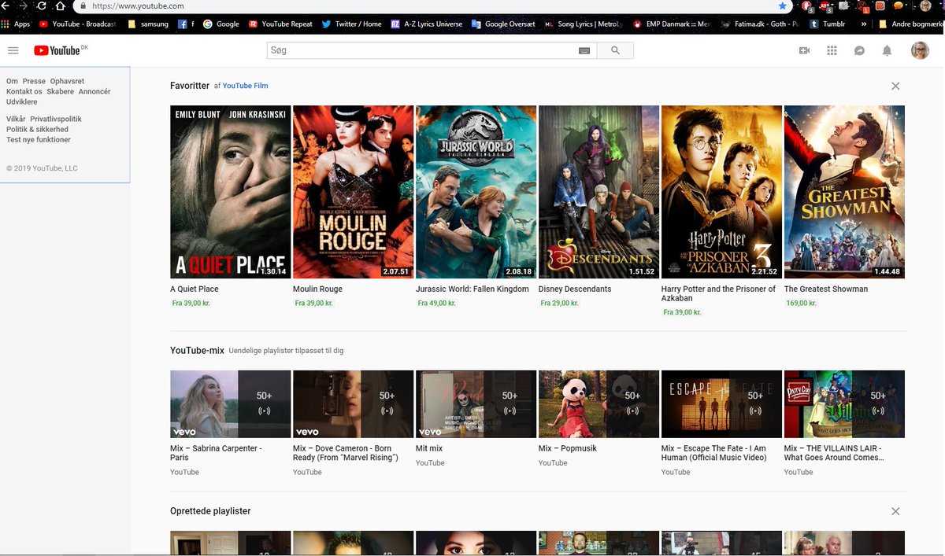The width and height of the screenshot is (945, 556).
Task: Open Moulin Rouge movie poster
Action: [x=353, y=192]
